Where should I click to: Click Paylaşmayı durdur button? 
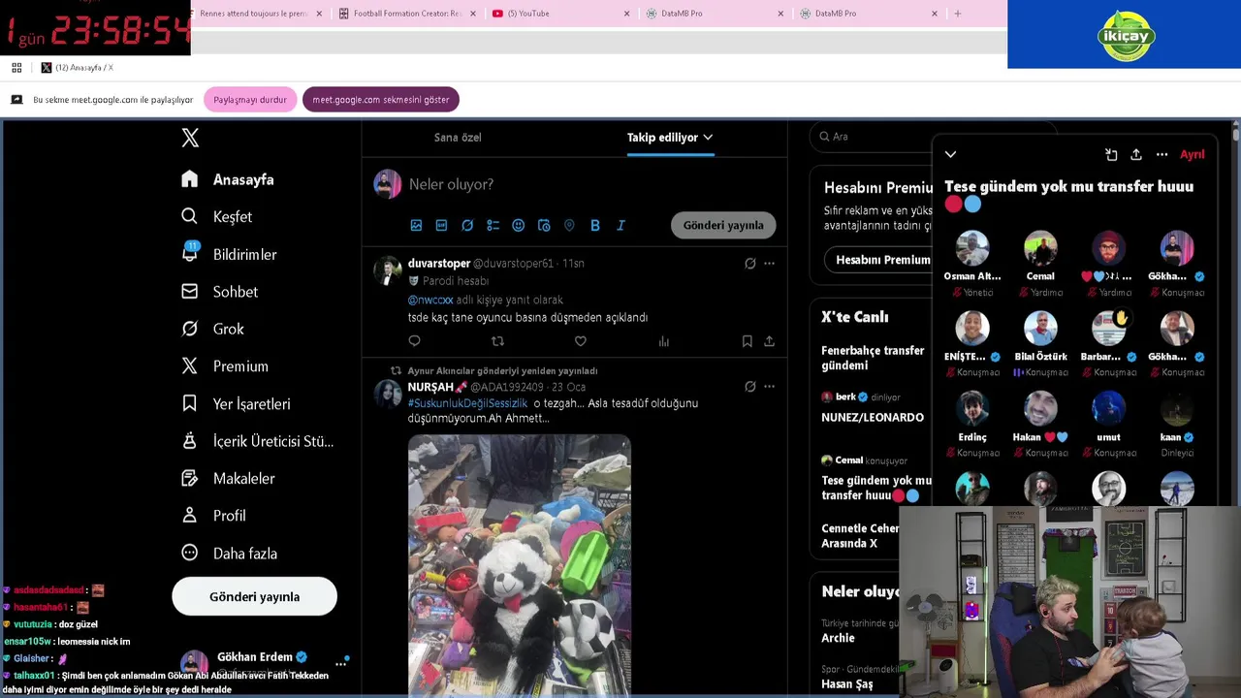click(250, 100)
